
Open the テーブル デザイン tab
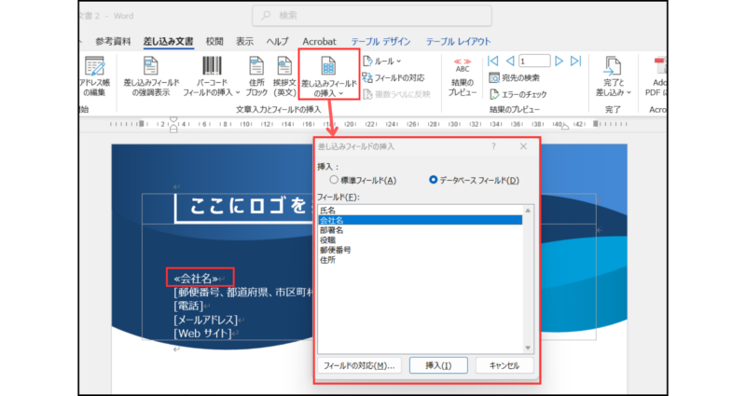click(x=380, y=41)
